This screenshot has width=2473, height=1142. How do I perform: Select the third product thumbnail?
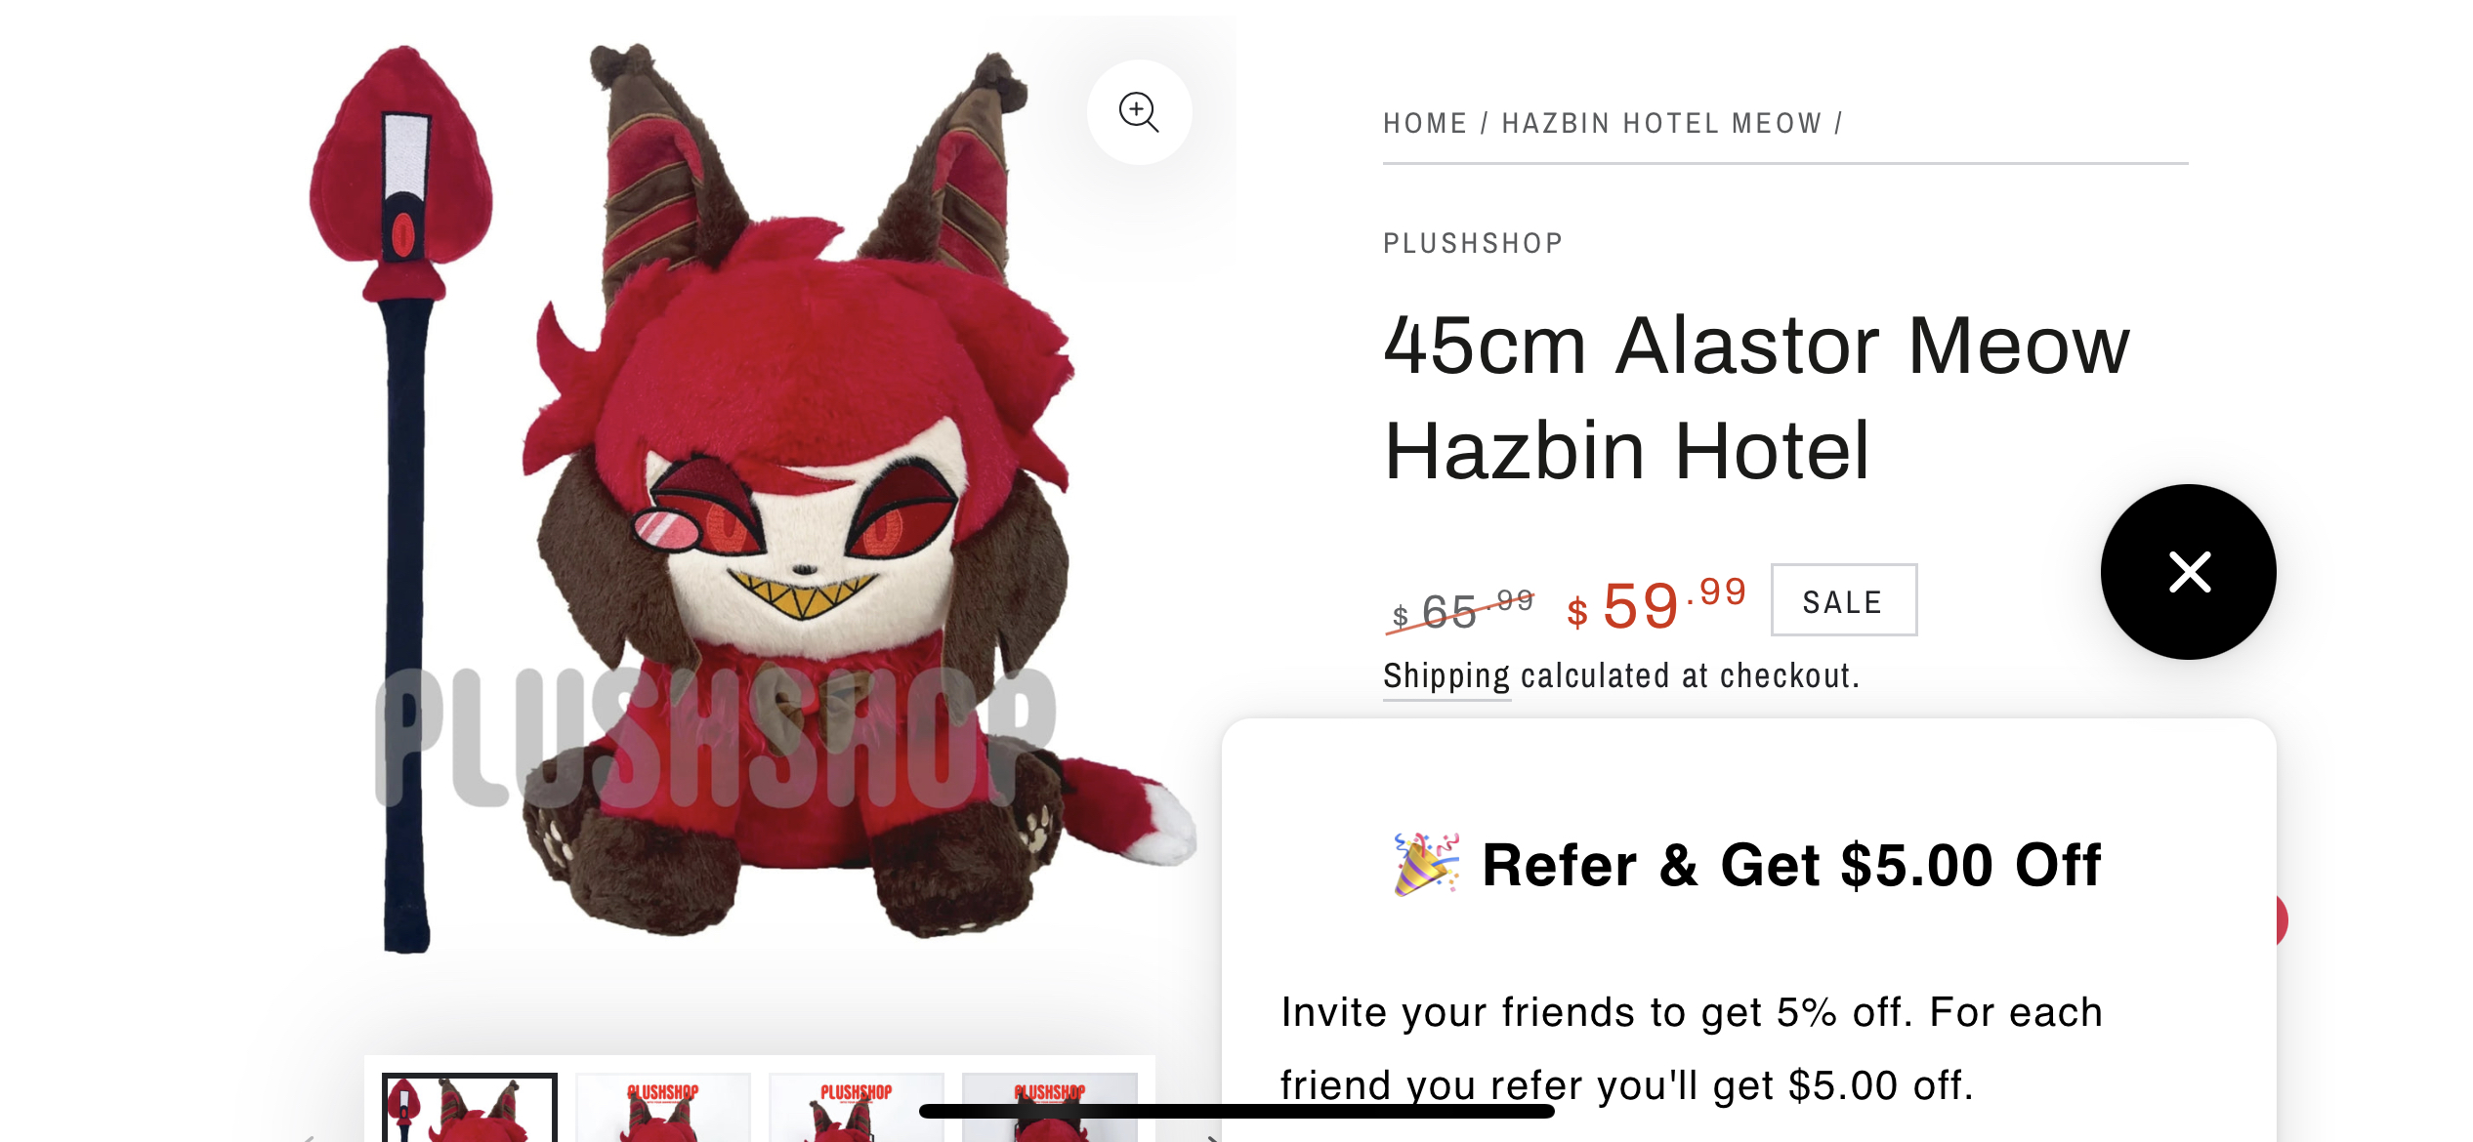[857, 1108]
